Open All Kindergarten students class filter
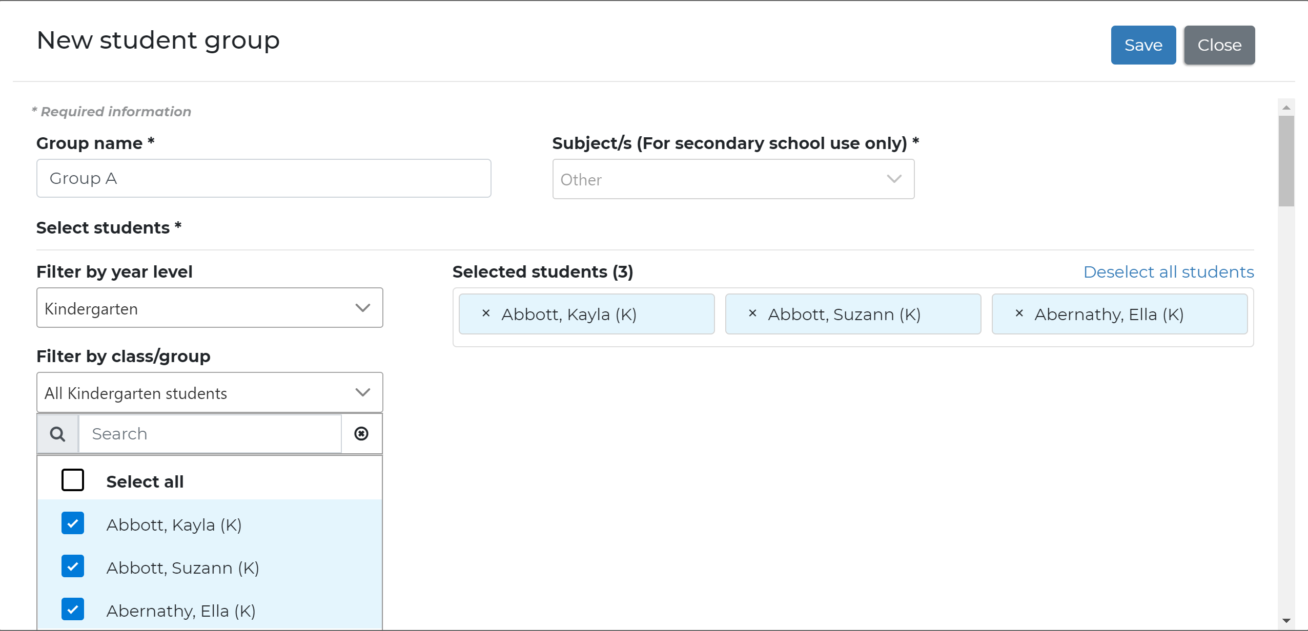This screenshot has width=1308, height=631. pyautogui.click(x=210, y=393)
